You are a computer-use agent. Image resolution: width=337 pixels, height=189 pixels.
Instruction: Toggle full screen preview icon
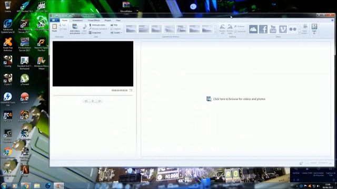click(x=131, y=90)
